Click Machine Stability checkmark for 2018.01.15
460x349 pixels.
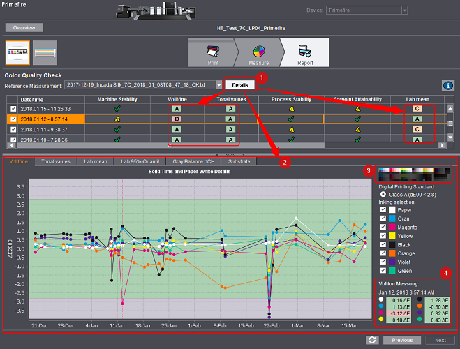pyautogui.click(x=117, y=109)
